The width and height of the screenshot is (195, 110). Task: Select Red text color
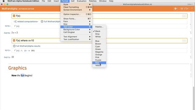[x=99, y=63]
